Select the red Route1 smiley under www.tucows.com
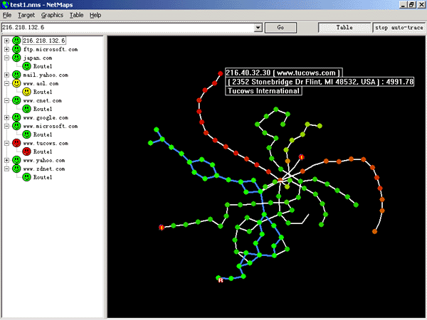Viewport: 427px width, 320px height. click(27, 151)
